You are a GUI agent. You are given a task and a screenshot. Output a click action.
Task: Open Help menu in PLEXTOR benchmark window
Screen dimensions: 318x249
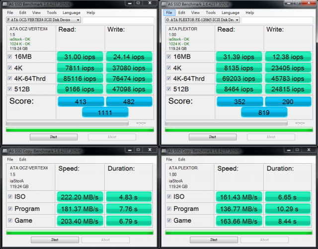click(249, 12)
